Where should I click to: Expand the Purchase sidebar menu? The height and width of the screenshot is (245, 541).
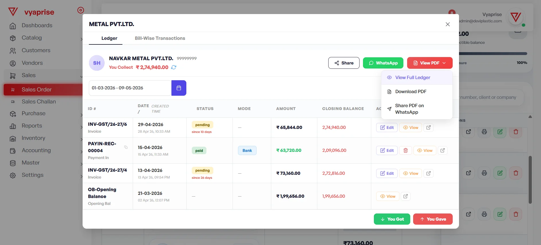click(x=43, y=113)
